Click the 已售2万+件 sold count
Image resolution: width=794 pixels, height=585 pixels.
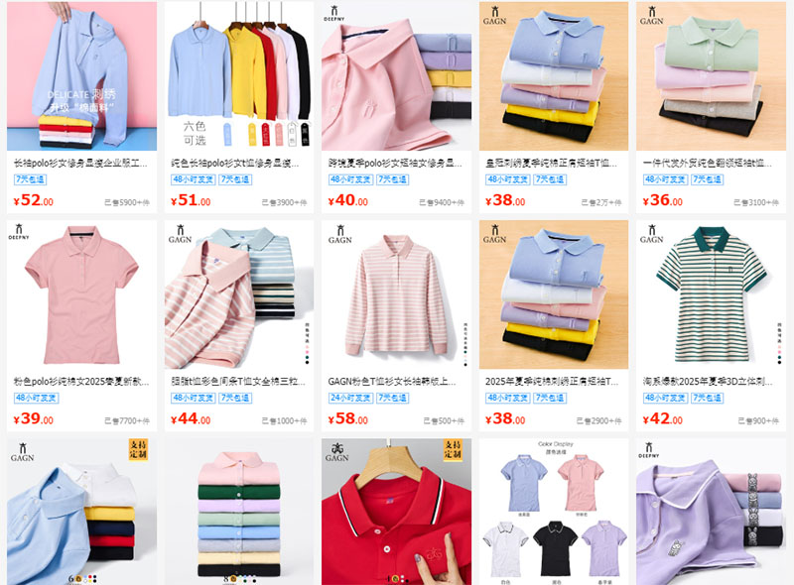(x=600, y=202)
